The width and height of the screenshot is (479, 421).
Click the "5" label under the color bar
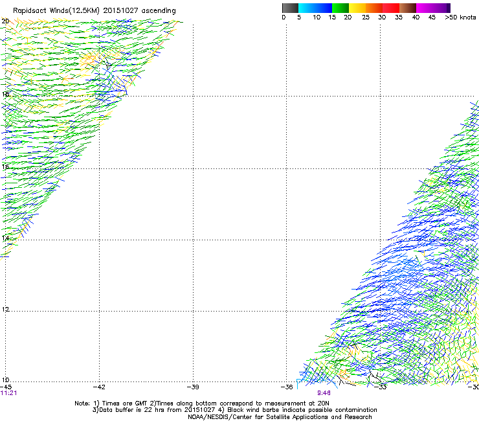(x=299, y=17)
